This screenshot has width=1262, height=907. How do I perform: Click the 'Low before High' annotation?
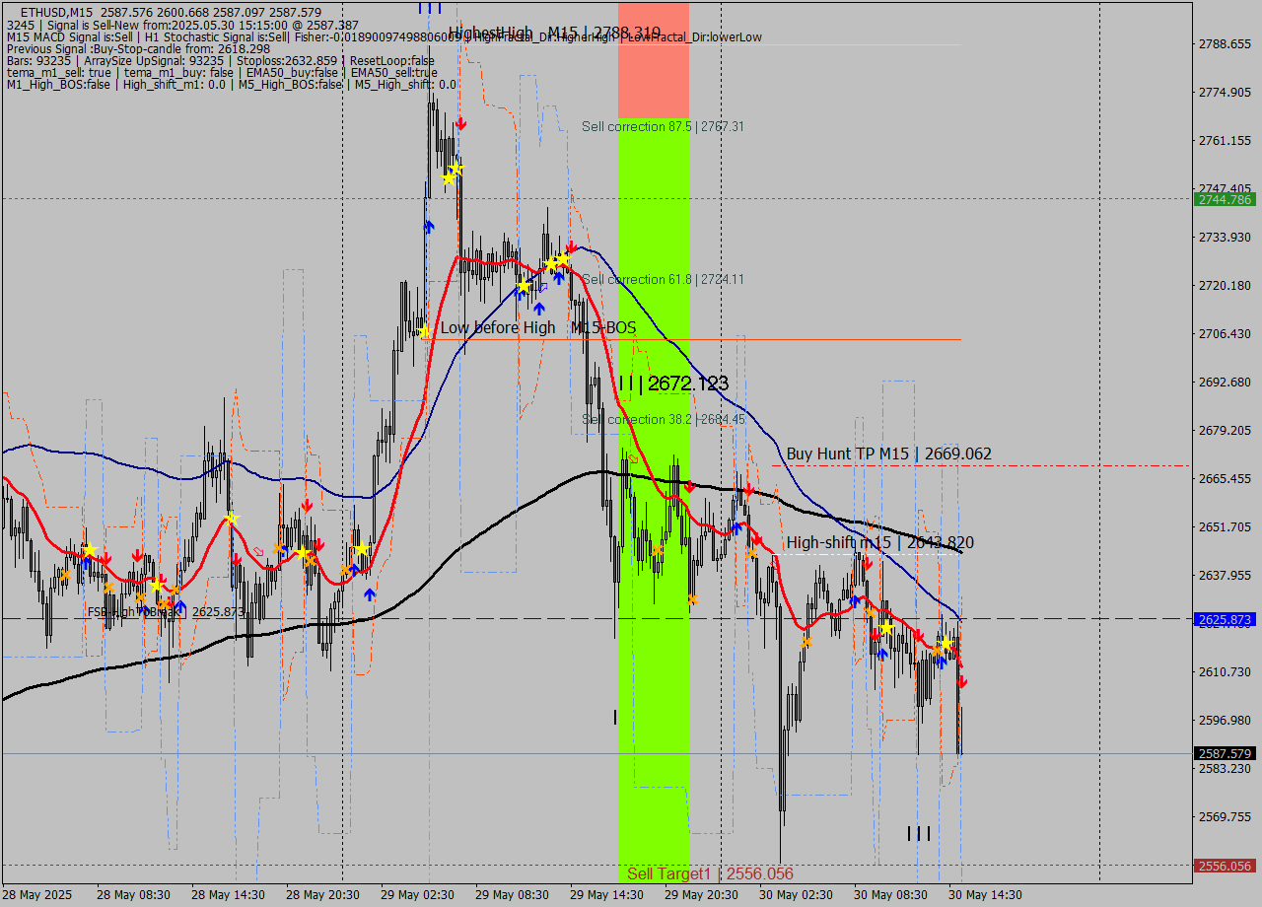[x=498, y=327]
